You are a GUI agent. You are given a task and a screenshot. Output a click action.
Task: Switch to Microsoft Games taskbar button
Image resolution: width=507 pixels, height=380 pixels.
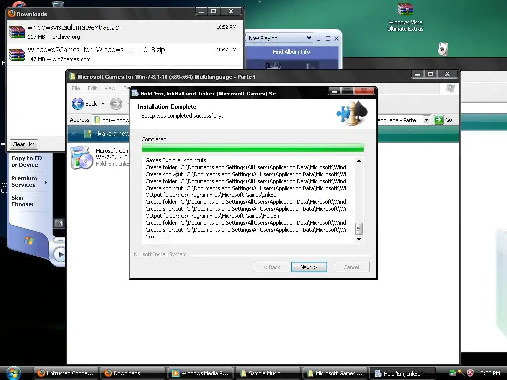click(335, 373)
